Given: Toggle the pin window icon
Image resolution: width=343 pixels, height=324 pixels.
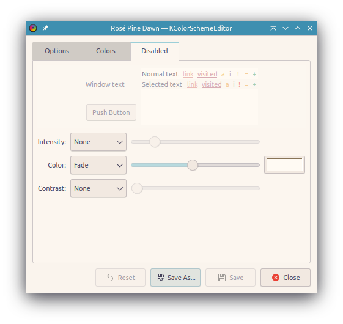Looking at the screenshot, I should pyautogui.click(x=45, y=28).
